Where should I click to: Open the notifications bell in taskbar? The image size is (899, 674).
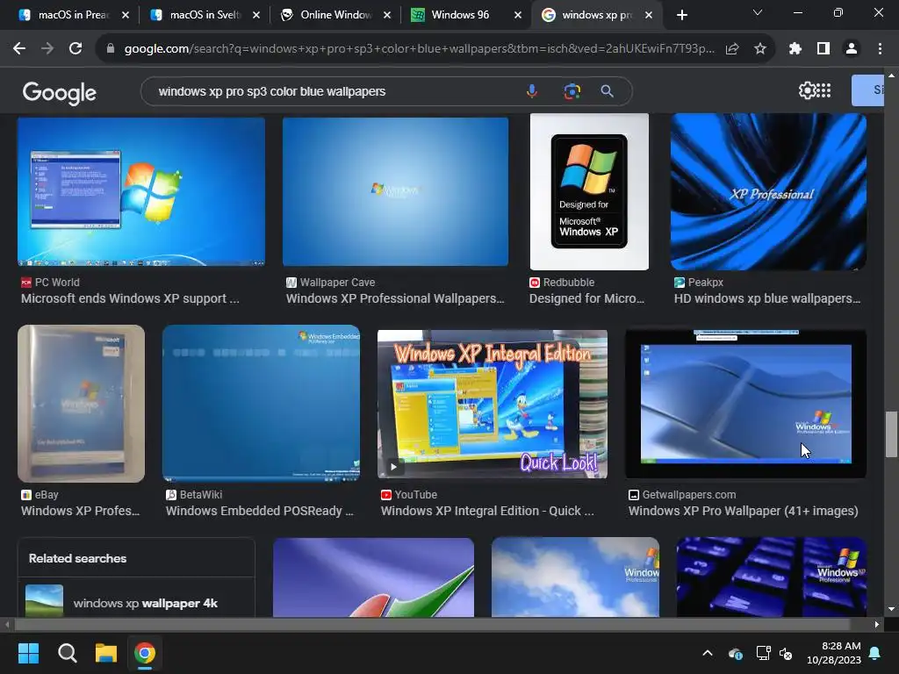point(875,653)
